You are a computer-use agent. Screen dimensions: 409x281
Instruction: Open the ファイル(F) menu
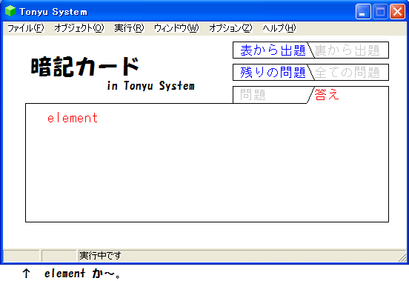click(25, 28)
